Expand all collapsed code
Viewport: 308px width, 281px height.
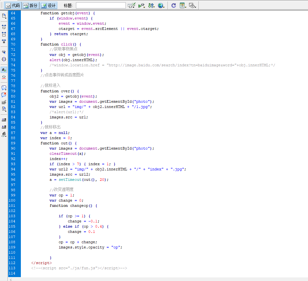tap(4, 41)
